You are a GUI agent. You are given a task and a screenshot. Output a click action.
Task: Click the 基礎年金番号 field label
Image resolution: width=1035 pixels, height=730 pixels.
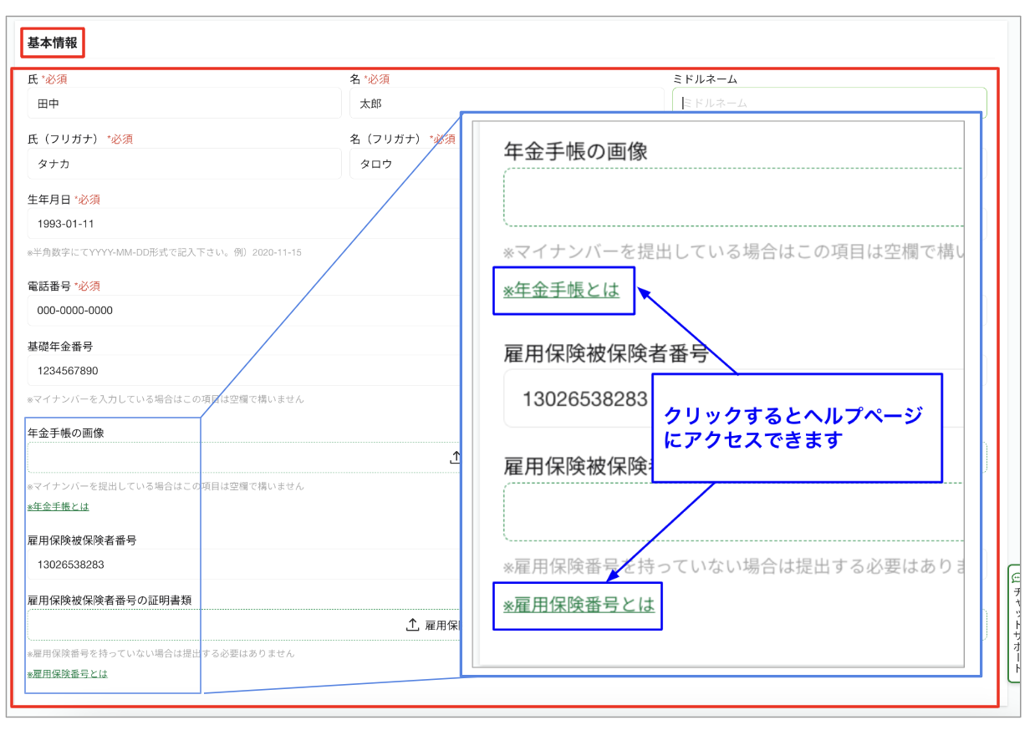[x=60, y=346]
